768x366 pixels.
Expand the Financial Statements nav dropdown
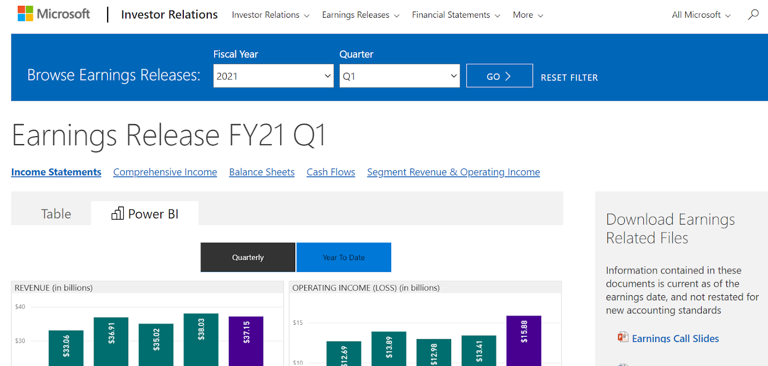pyautogui.click(x=456, y=15)
